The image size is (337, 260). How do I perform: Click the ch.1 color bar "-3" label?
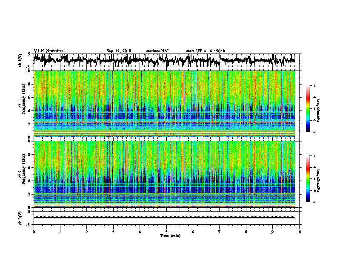click(x=314, y=85)
